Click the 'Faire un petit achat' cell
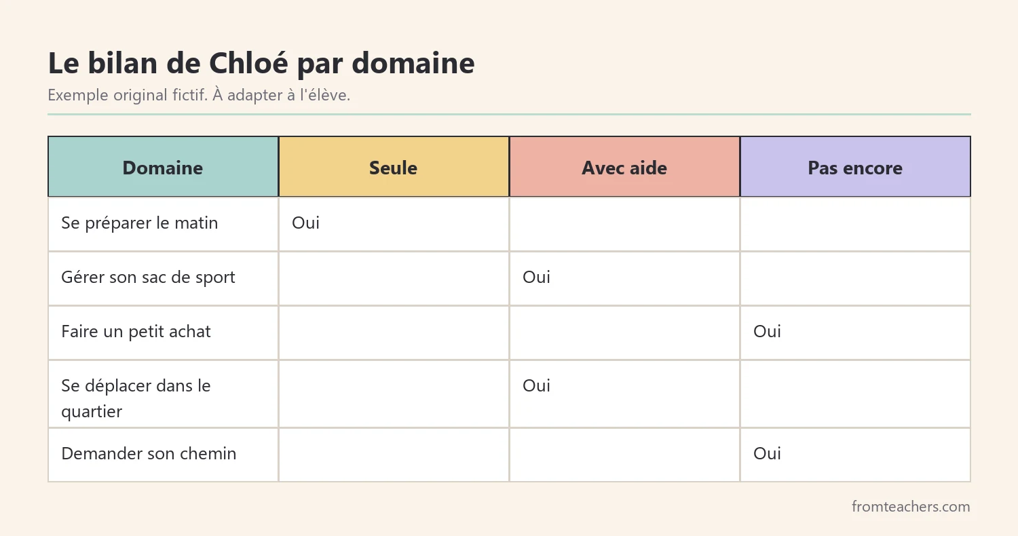1018x536 pixels. 163,332
